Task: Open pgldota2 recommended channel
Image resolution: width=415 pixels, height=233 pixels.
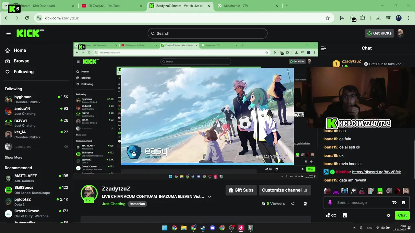Action: click(36, 202)
